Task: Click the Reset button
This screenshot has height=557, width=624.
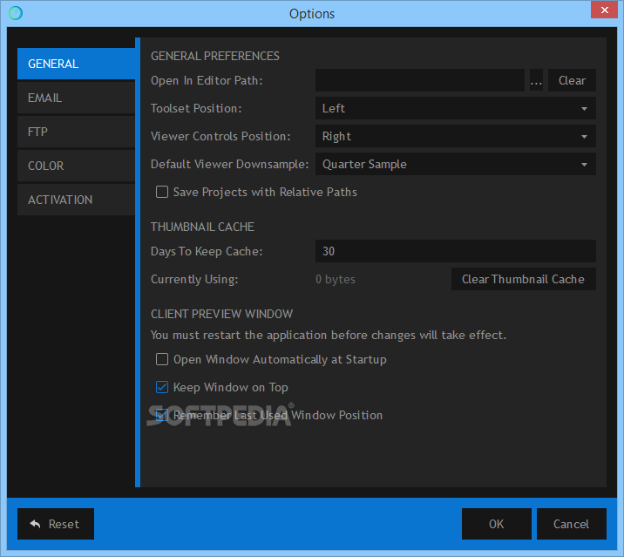Action: (x=56, y=524)
